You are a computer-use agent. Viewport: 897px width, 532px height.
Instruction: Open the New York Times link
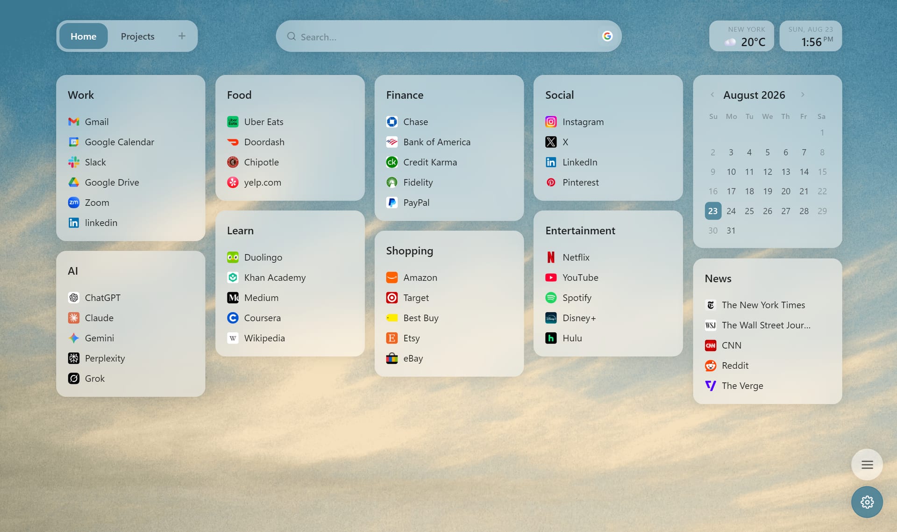[755, 305]
